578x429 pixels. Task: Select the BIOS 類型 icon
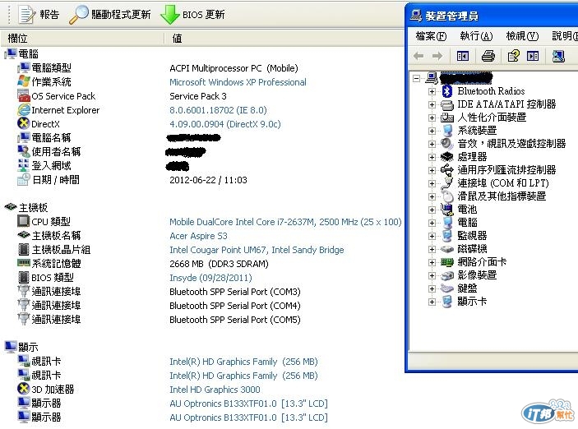tap(24, 277)
